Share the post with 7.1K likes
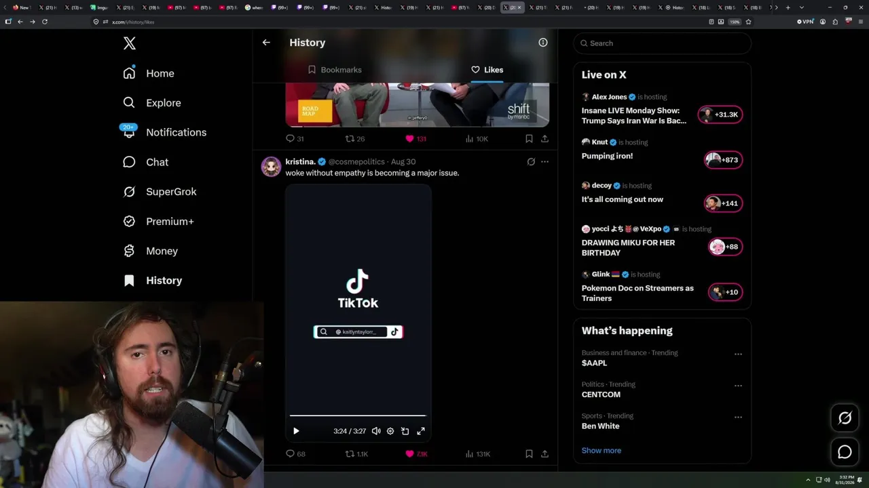 [x=544, y=454]
